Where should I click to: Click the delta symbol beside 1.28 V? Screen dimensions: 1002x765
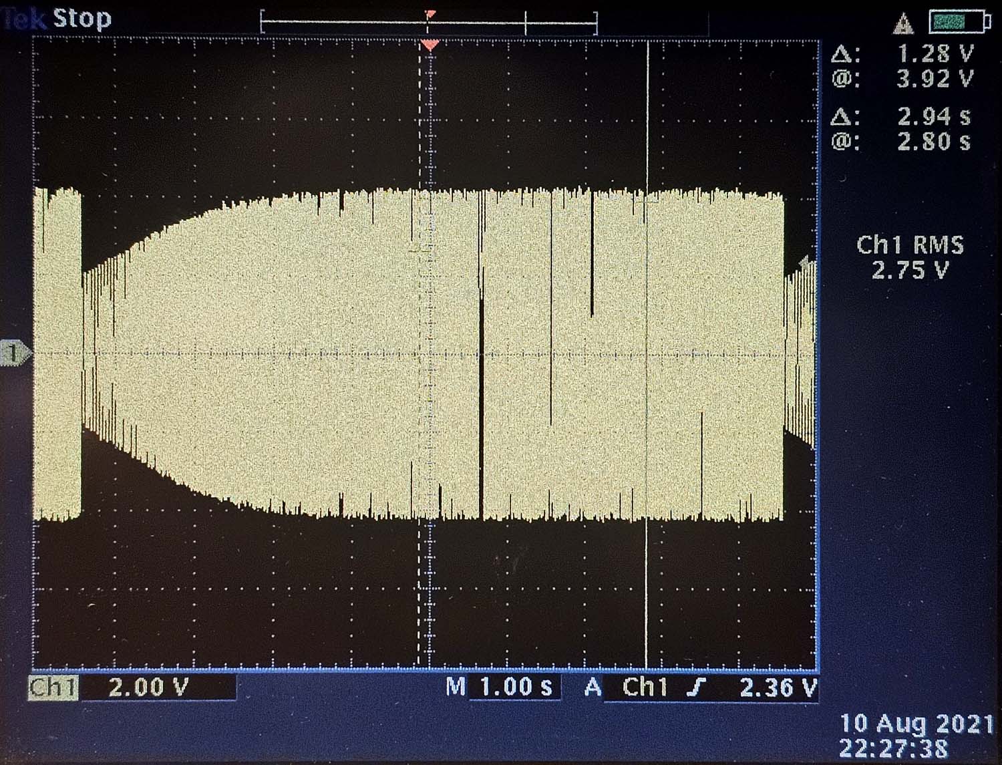[x=844, y=54]
